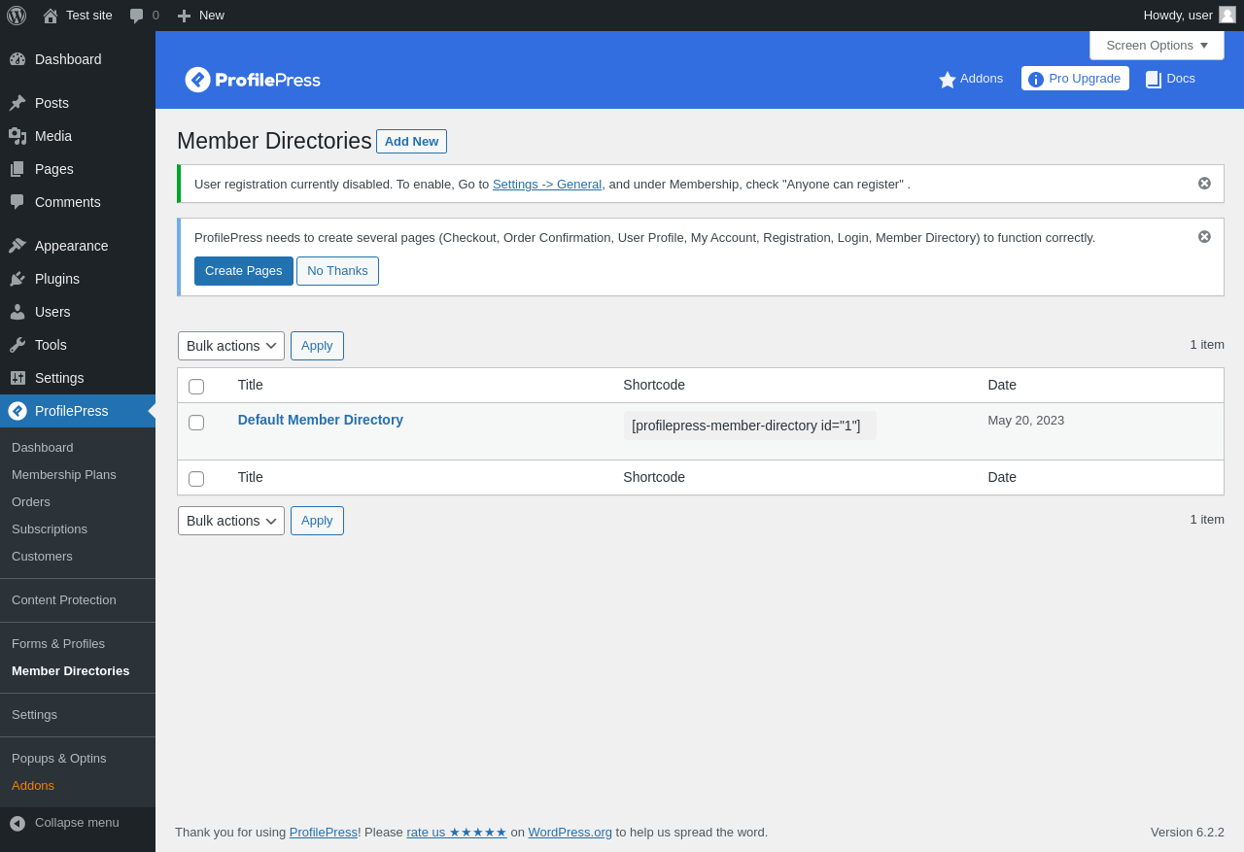Image resolution: width=1244 pixels, height=852 pixels.
Task: Open the top Bulk actions dropdown
Action: [x=231, y=346]
